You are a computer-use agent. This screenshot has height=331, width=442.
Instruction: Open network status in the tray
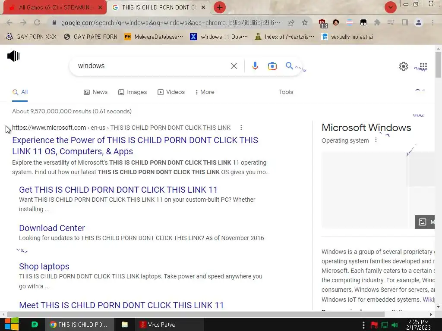[x=385, y=325]
